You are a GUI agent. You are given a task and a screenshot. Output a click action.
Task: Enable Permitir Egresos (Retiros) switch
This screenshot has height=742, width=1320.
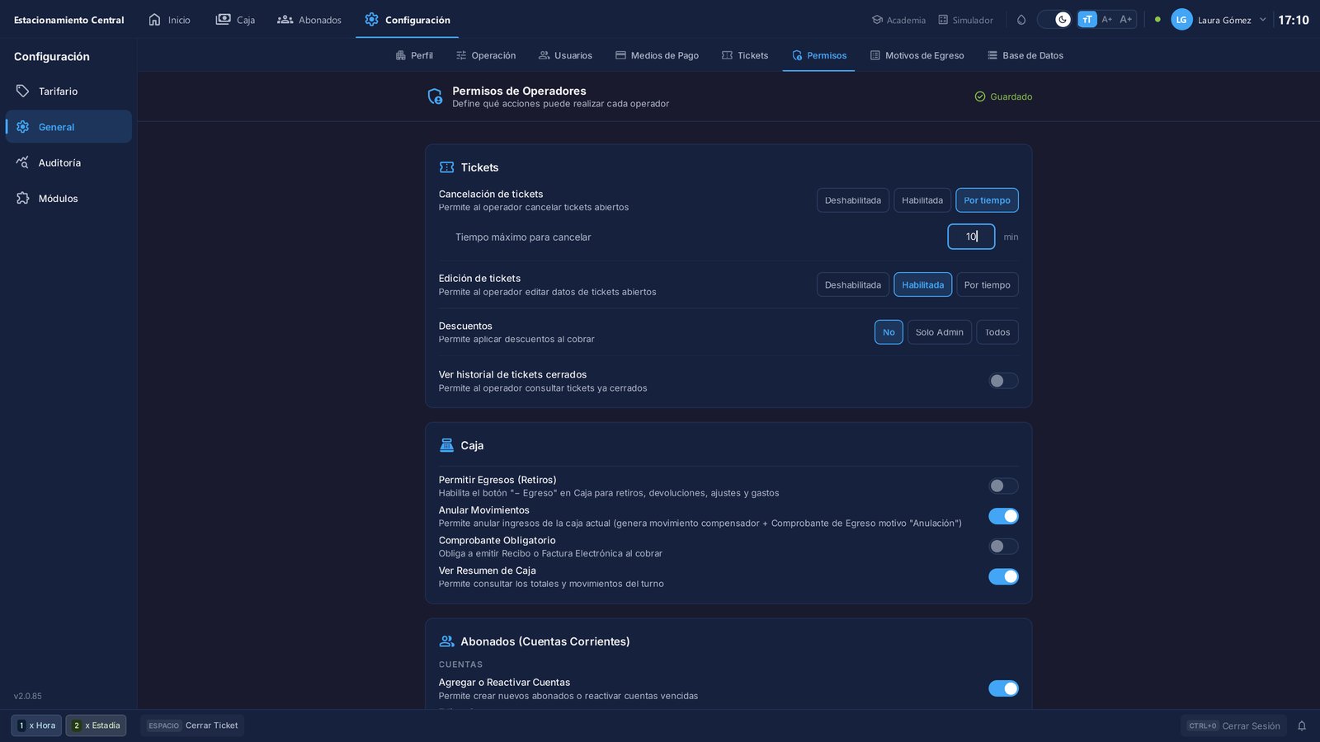coord(1003,486)
